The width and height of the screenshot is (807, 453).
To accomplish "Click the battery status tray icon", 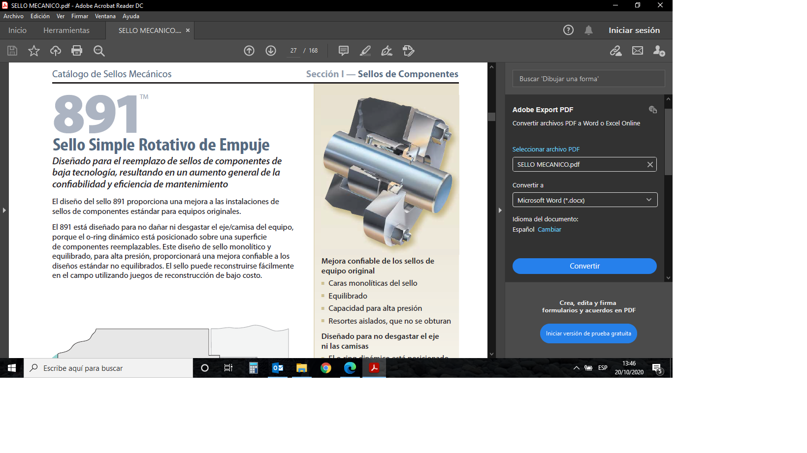I will tap(588, 368).
